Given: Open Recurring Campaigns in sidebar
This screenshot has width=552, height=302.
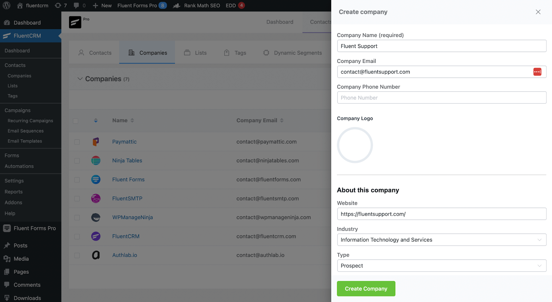Looking at the screenshot, I should 30,121.
